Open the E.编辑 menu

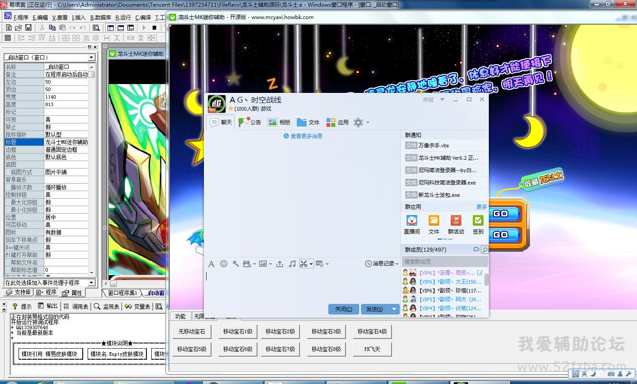(40, 17)
